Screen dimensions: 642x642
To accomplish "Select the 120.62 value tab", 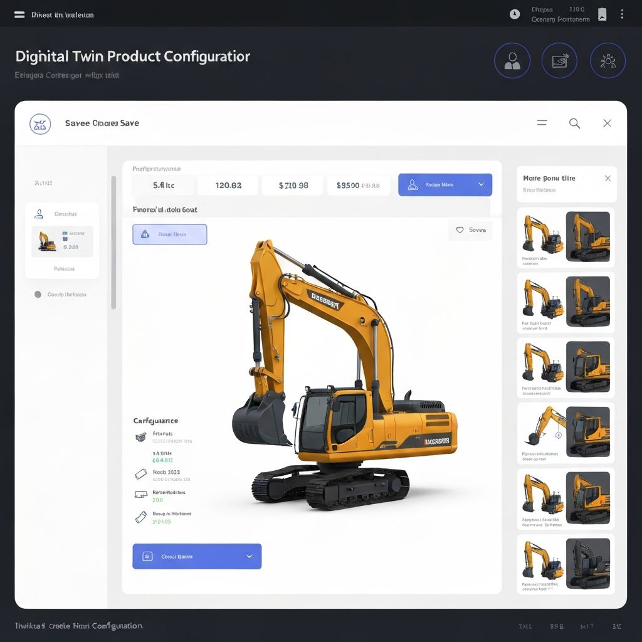I will pos(228,186).
